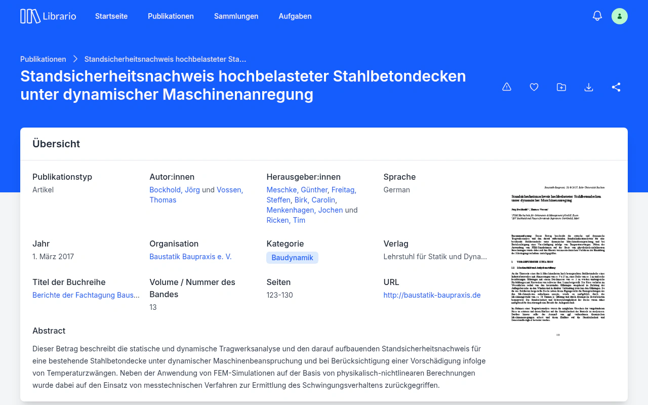Open Sammlungen in the navigation
The width and height of the screenshot is (648, 405).
[x=236, y=16]
